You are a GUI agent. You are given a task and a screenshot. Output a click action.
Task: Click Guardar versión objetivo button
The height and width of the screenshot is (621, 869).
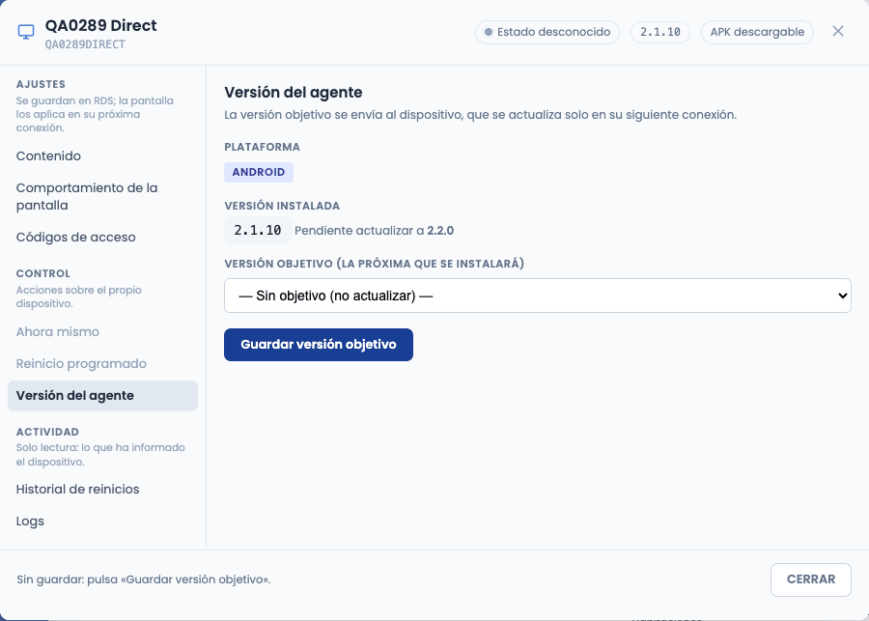pos(319,345)
